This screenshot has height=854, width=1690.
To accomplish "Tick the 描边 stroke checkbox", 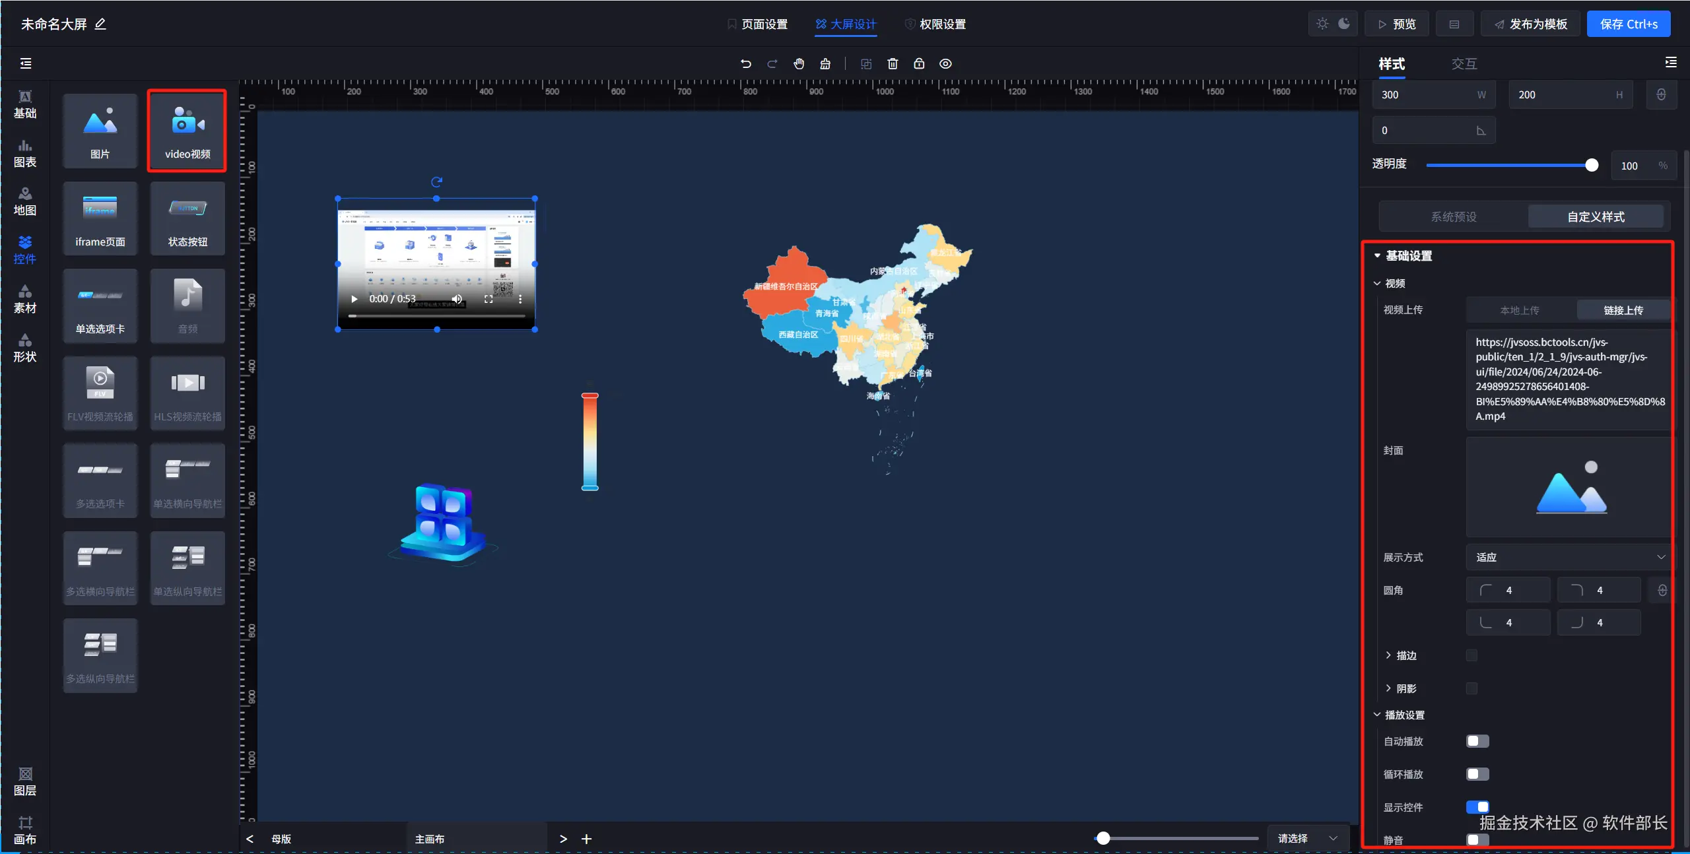I will 1471,655.
